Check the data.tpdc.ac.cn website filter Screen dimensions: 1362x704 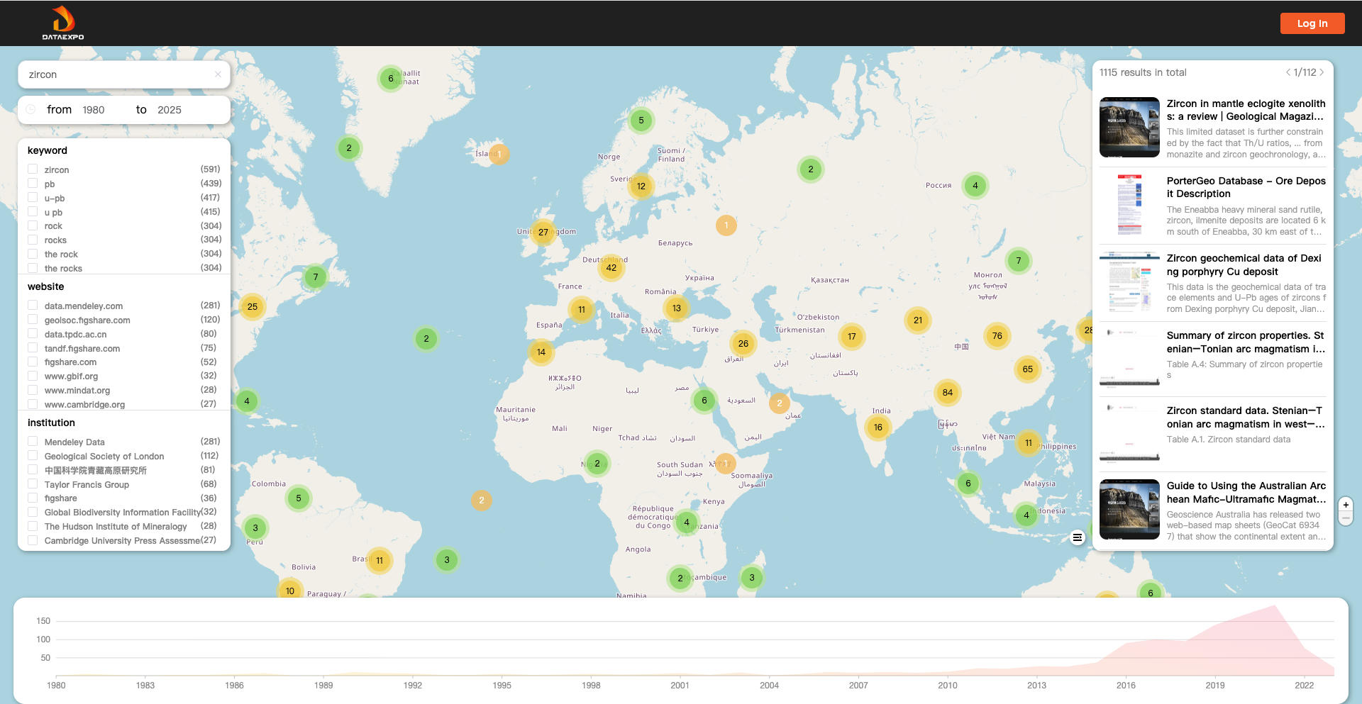click(33, 334)
